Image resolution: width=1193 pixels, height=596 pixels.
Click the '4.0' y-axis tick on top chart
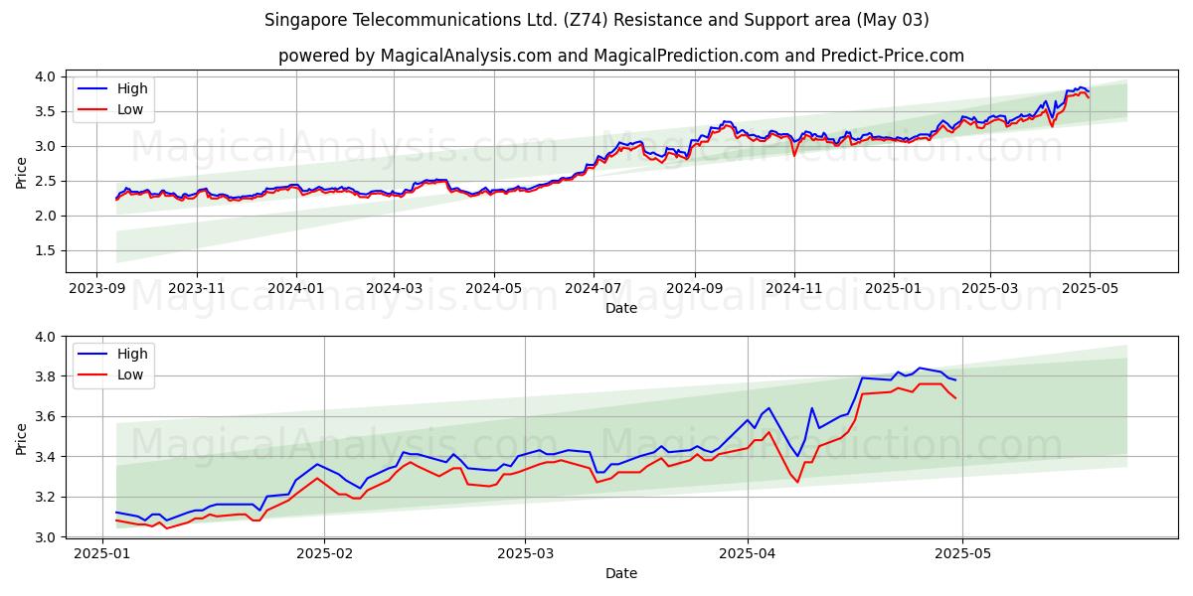[48, 76]
